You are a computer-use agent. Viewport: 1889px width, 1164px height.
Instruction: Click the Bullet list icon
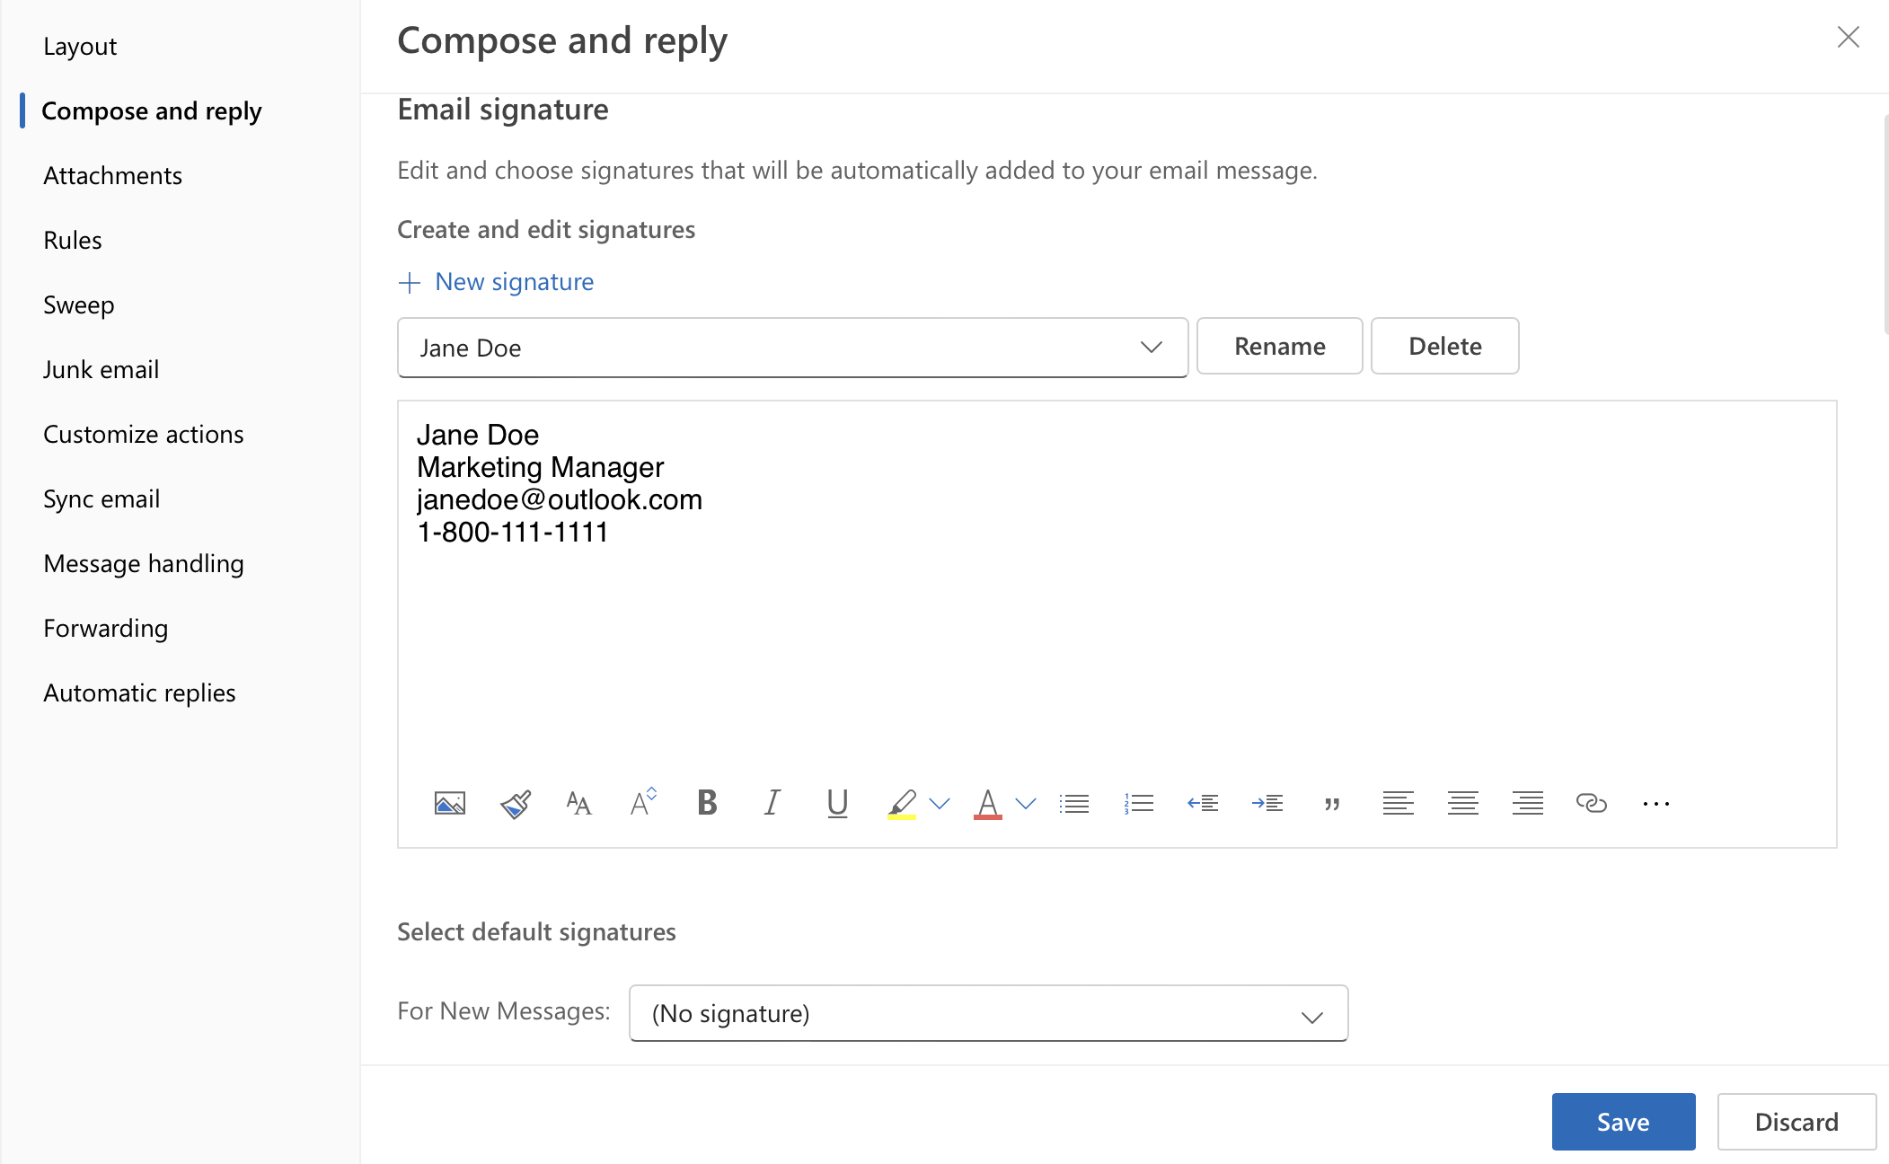coord(1075,803)
